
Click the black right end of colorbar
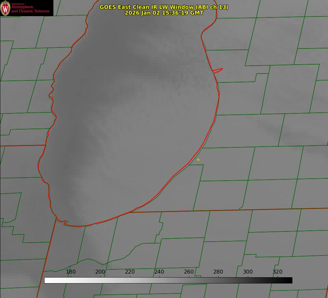point(290,281)
